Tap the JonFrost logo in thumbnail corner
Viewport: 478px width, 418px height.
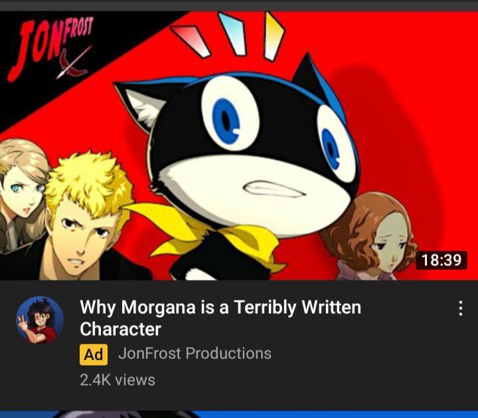51,49
